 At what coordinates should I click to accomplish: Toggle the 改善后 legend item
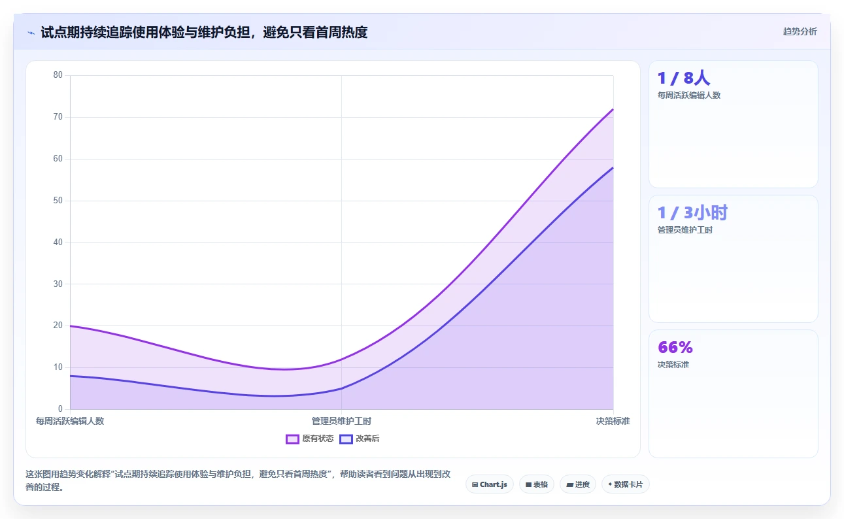[x=360, y=439]
